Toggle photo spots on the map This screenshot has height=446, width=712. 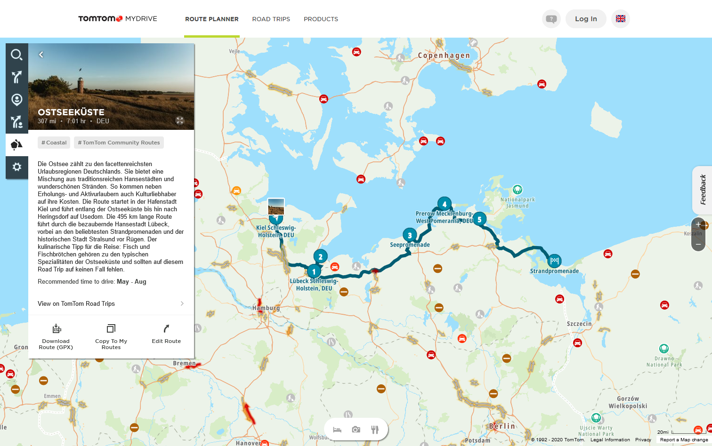pyautogui.click(x=356, y=430)
